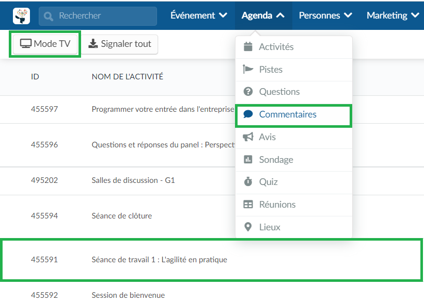Click the search magnifier icon
424x304 pixels.
49,16
